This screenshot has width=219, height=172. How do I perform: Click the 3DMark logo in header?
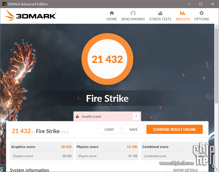[x=31, y=15]
